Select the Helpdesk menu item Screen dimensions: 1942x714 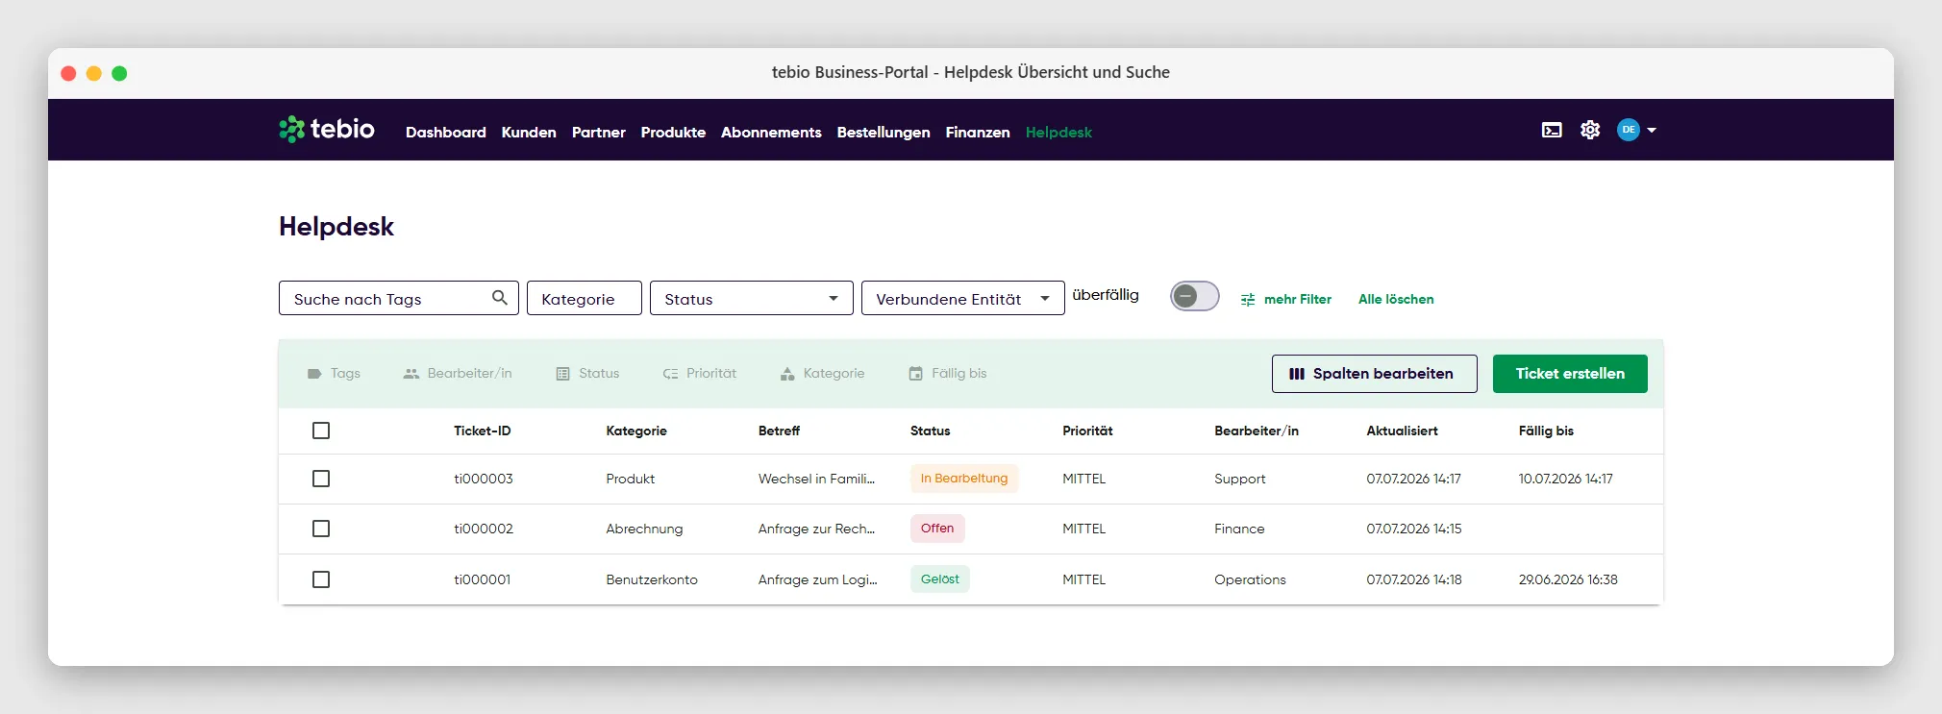[x=1058, y=133]
